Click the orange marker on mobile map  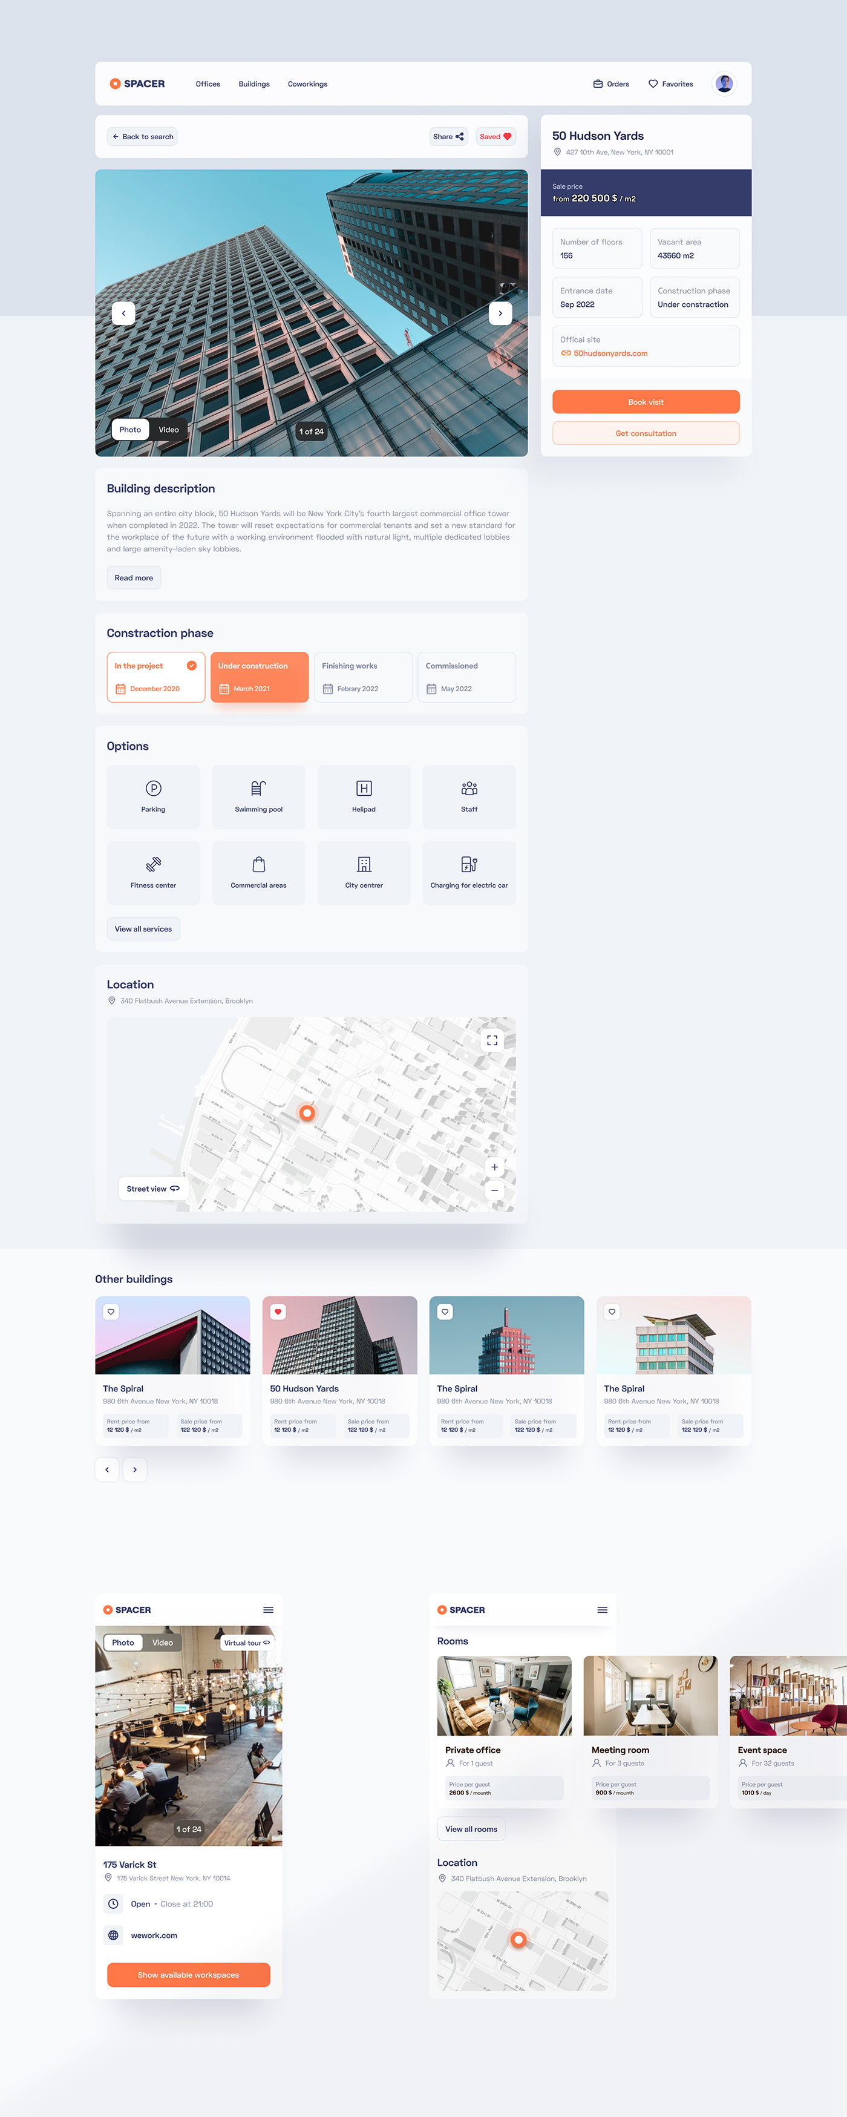pyautogui.click(x=518, y=1940)
